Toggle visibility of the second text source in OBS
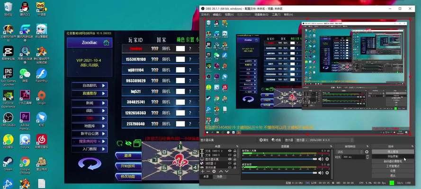 click(x=230, y=155)
